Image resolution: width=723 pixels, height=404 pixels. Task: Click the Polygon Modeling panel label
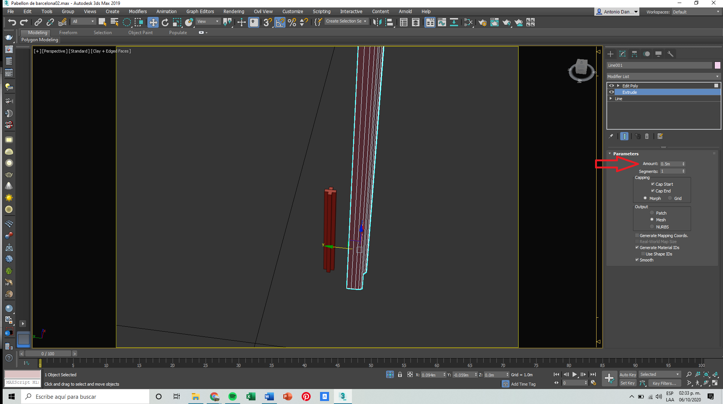40,40
